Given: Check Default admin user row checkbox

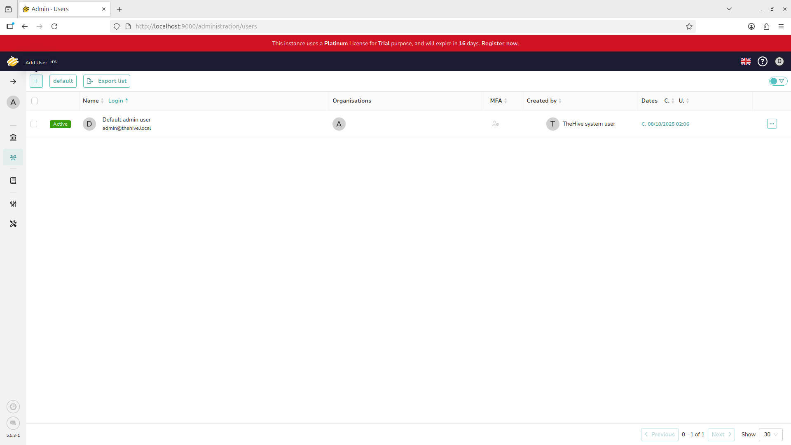Looking at the screenshot, I should tap(34, 124).
